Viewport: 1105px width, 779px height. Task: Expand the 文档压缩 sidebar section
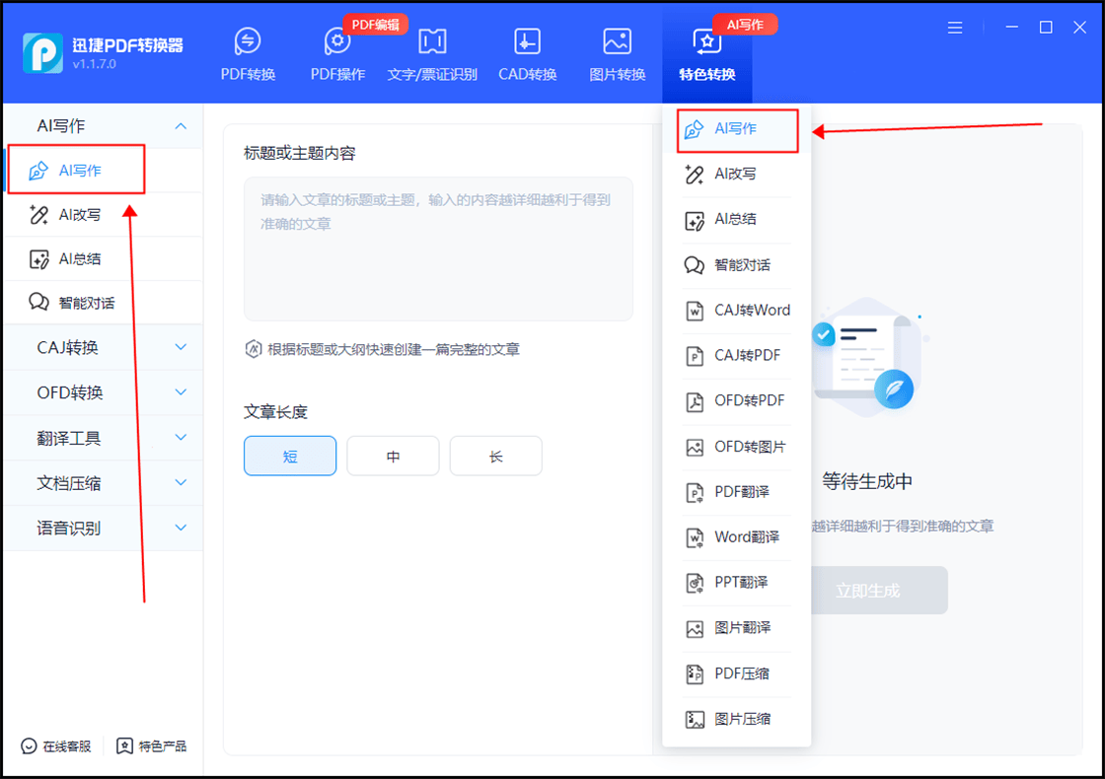[103, 482]
